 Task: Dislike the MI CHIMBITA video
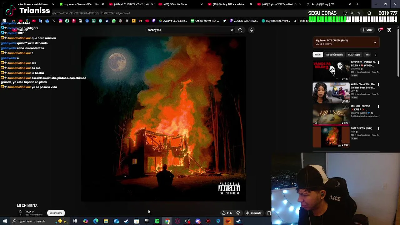pos(238,213)
